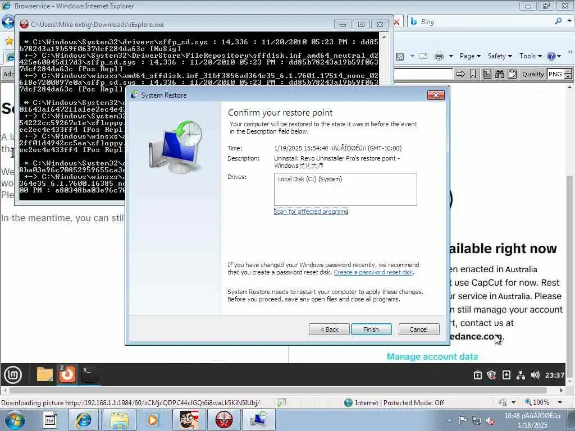The image size is (575, 431).
Task: Open the Safety menu
Action: click(x=499, y=56)
